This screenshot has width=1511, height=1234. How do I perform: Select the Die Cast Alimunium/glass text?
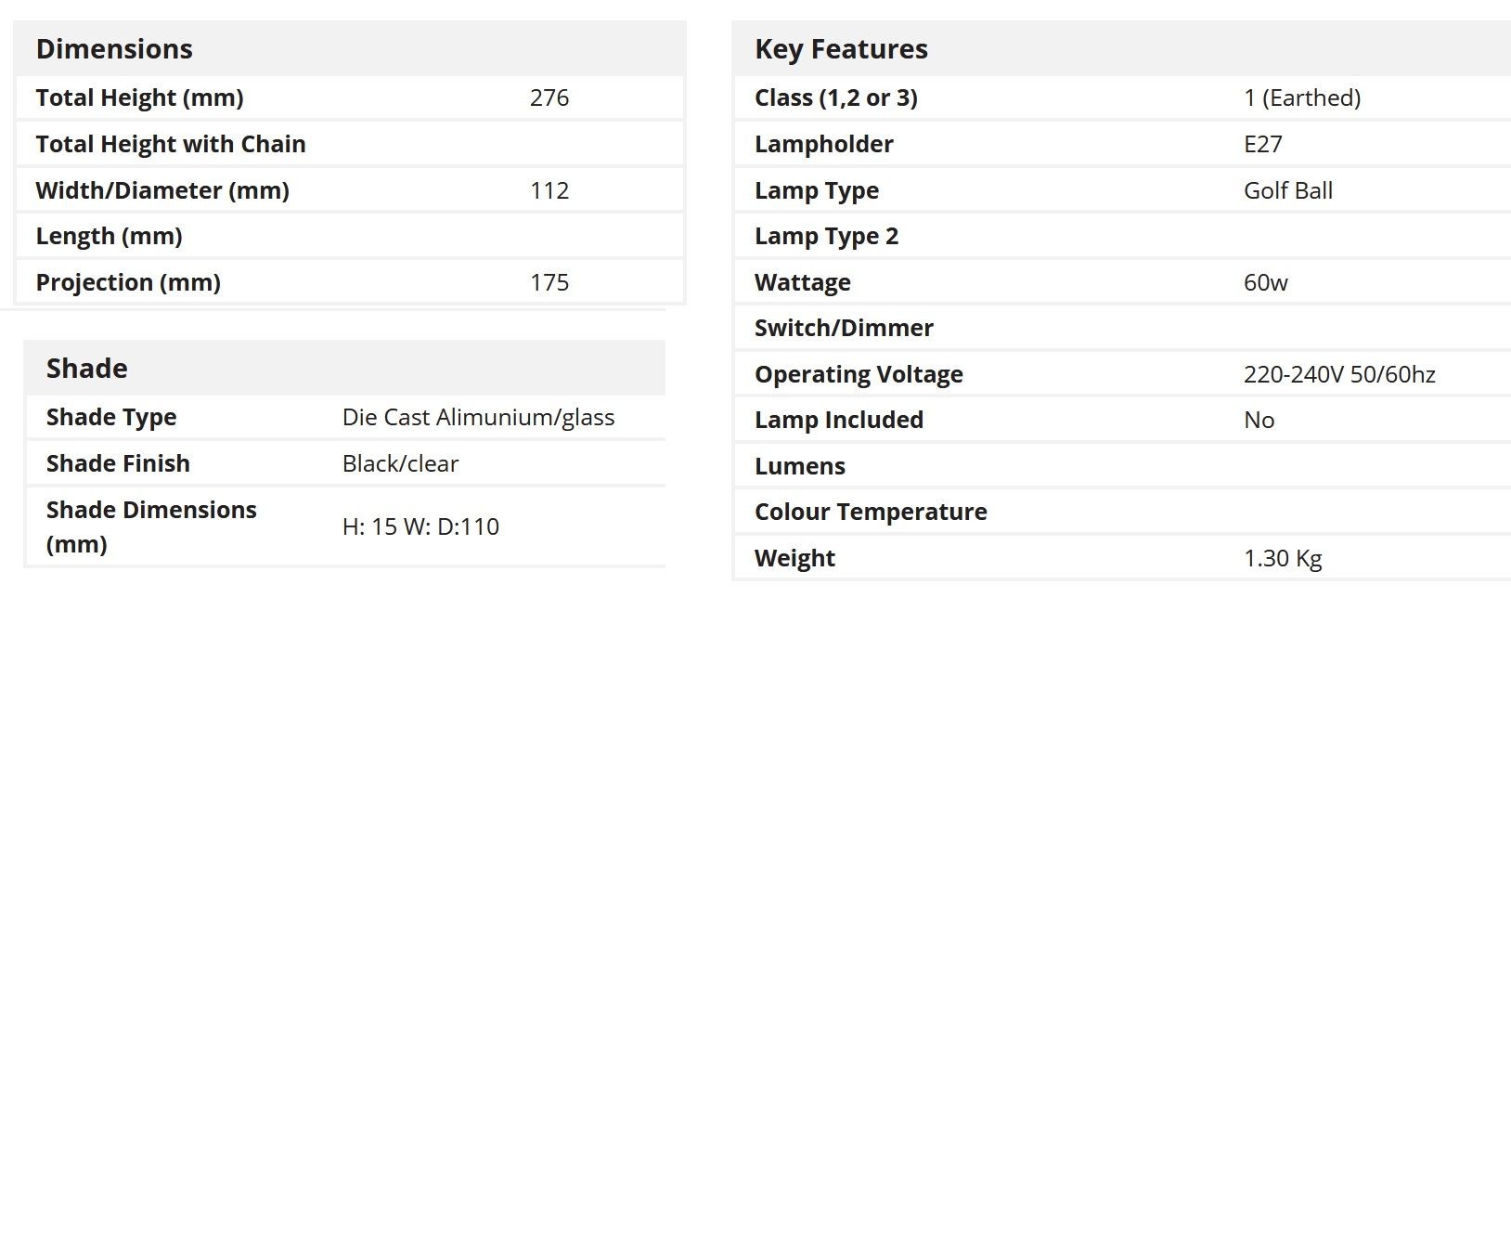pyautogui.click(x=478, y=417)
